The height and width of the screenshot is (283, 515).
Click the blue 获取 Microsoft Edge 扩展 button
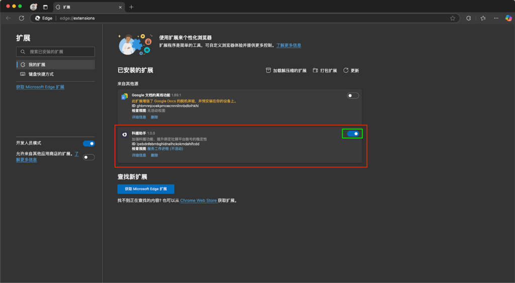click(x=146, y=189)
